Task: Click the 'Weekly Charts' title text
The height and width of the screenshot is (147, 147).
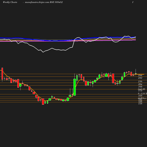Action: coord(10,2)
